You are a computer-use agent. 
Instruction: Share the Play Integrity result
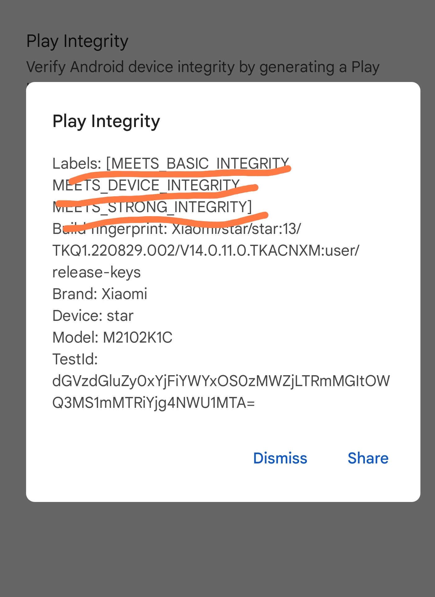368,458
